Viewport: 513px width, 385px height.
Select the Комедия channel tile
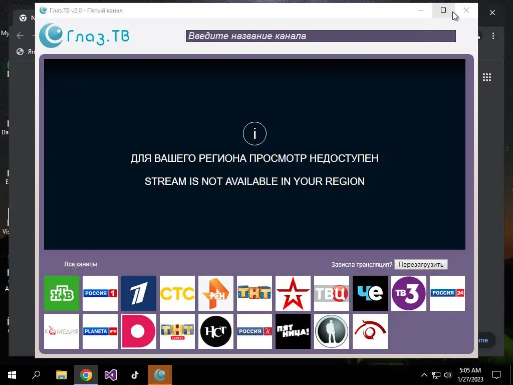click(62, 331)
